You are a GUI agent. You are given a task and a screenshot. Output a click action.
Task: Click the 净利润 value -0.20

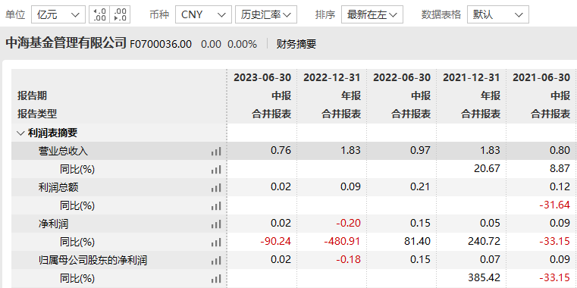point(349,224)
